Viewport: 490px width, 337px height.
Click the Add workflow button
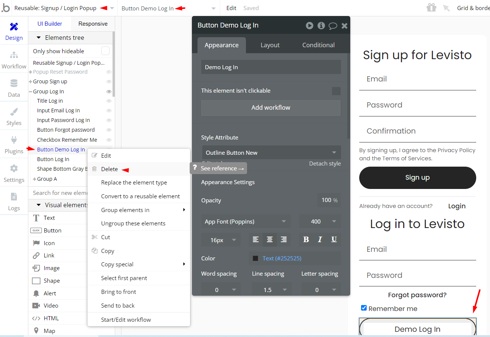tap(271, 108)
